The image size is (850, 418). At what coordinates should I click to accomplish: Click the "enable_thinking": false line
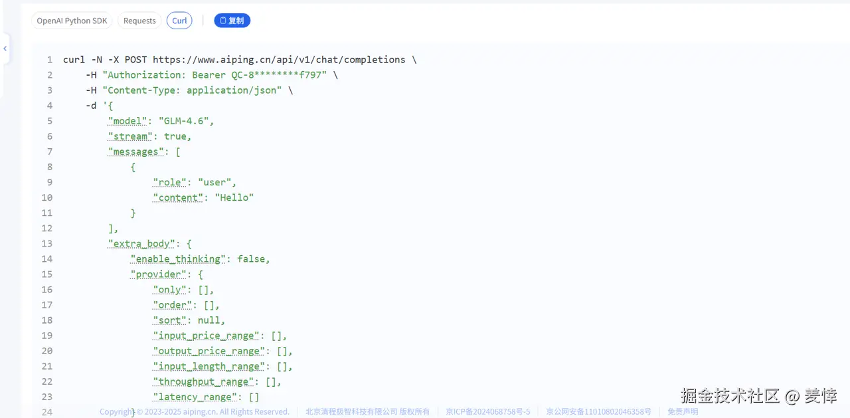pyautogui.click(x=201, y=259)
